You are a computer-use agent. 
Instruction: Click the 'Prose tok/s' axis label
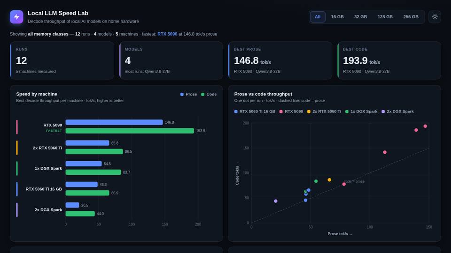point(340,234)
